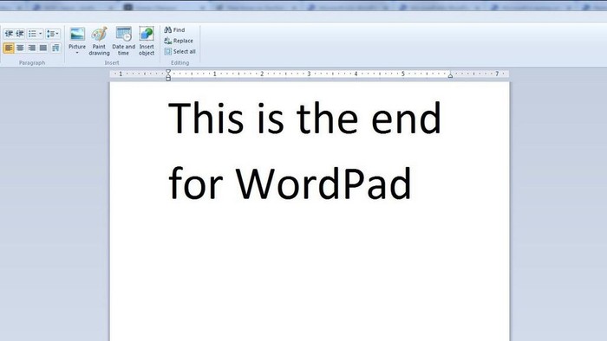Viewport: 607px width, 341px height.
Task: Open the Replace dialog
Action: tap(179, 41)
